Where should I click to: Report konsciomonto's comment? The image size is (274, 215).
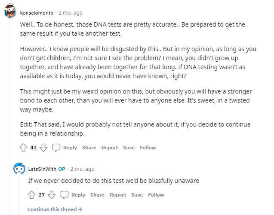click(x=110, y=148)
